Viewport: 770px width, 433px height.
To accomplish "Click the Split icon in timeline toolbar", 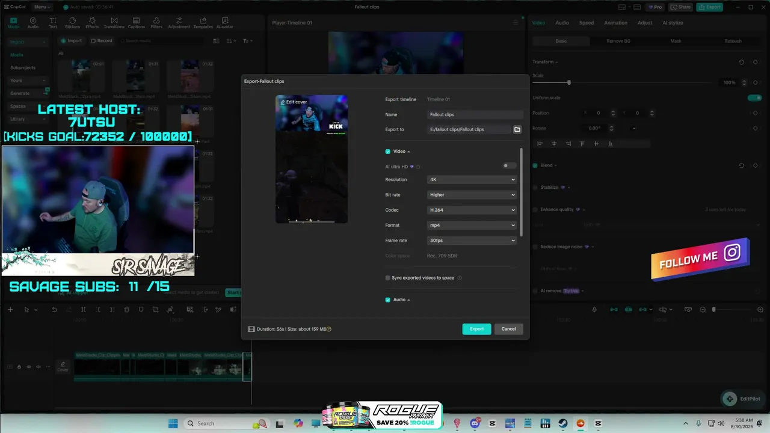I will point(83,310).
